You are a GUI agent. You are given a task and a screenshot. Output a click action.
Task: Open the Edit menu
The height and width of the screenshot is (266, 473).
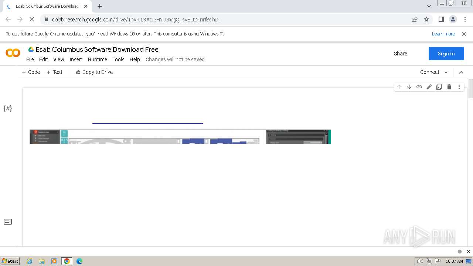click(x=44, y=59)
